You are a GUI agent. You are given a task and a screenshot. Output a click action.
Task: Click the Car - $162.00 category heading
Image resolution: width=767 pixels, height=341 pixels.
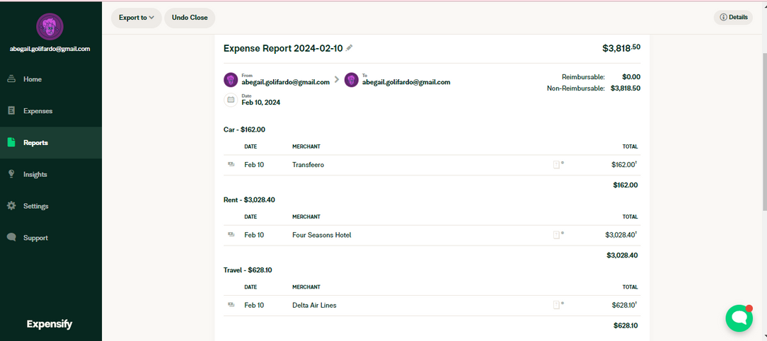pyautogui.click(x=244, y=129)
